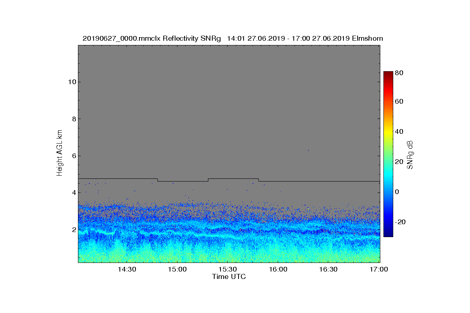470x313 pixels.
Task: Click the colorbar value -20
Action: pyautogui.click(x=401, y=222)
